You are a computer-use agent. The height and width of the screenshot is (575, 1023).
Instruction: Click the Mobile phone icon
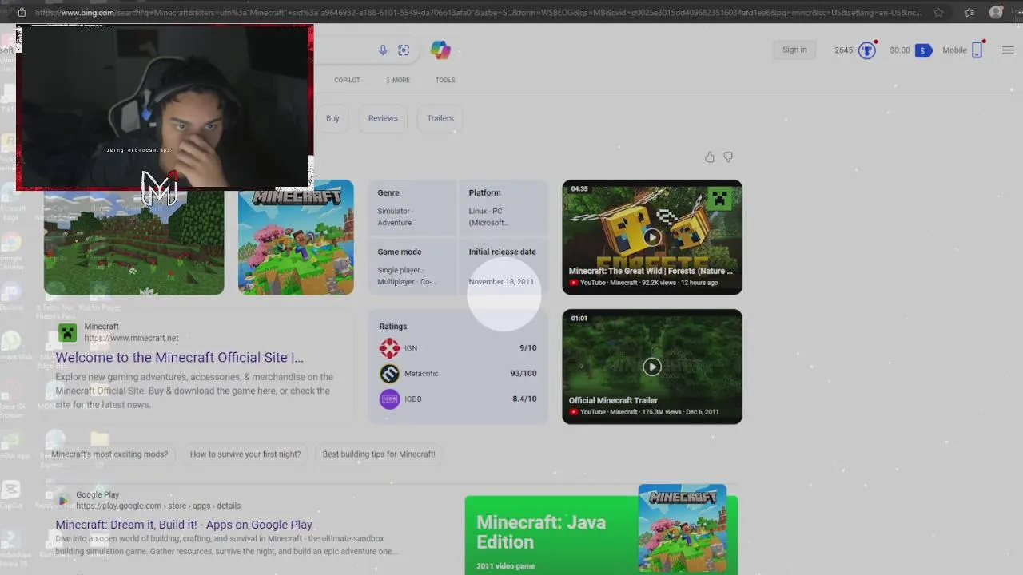pos(977,50)
